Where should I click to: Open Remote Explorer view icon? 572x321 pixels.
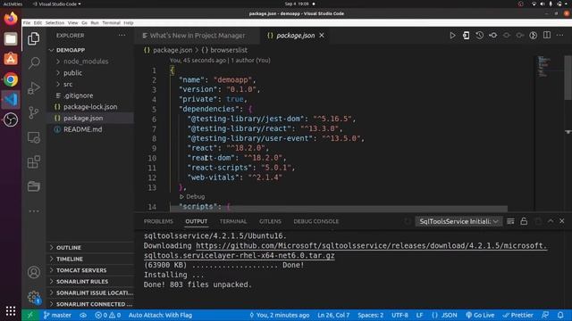click(34, 137)
